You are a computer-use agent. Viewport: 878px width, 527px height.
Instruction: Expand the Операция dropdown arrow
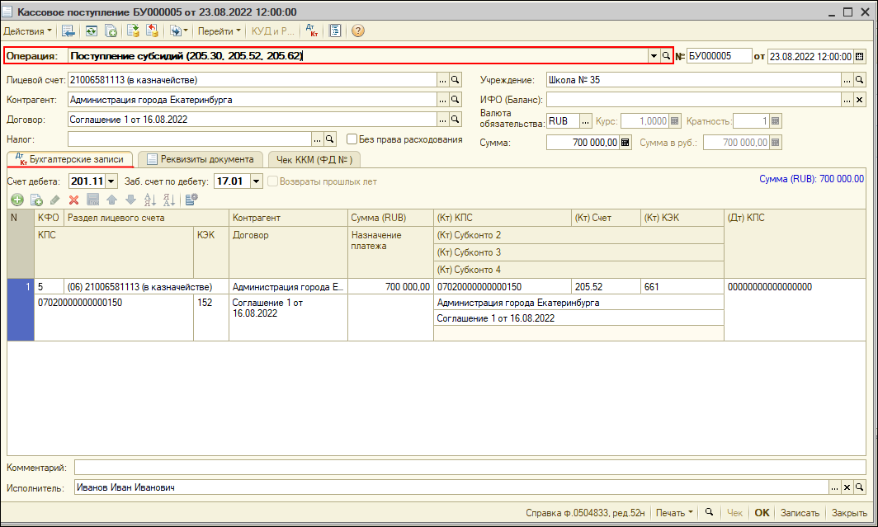pos(654,56)
